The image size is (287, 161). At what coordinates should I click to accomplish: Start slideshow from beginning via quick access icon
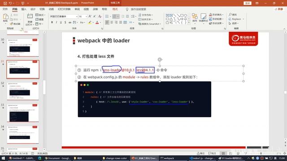coord(23,3)
